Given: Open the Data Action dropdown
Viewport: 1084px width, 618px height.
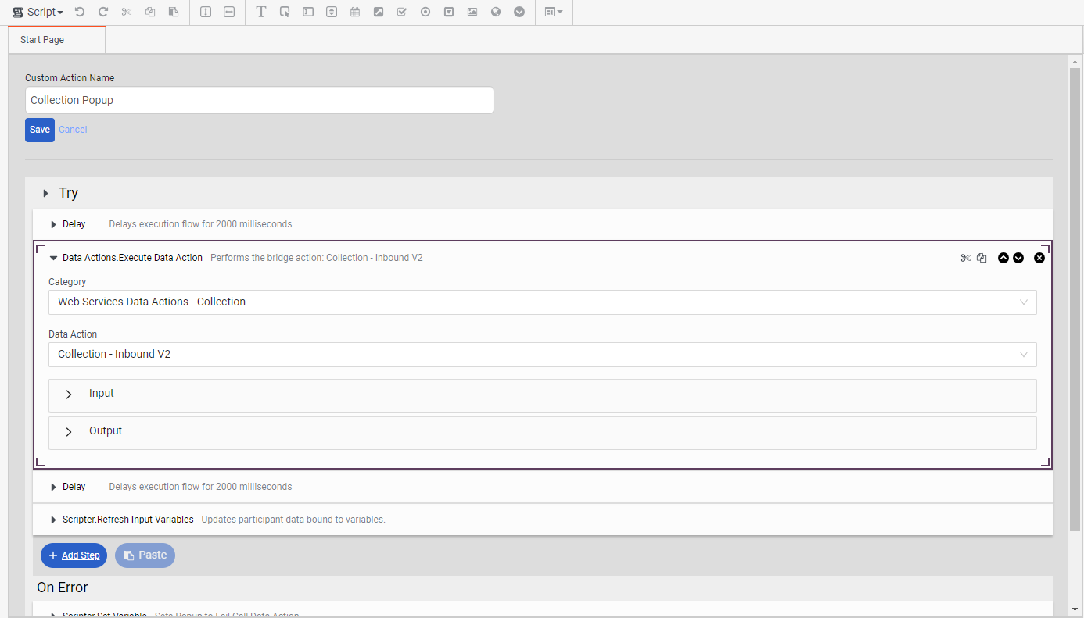Looking at the screenshot, I should (x=543, y=355).
